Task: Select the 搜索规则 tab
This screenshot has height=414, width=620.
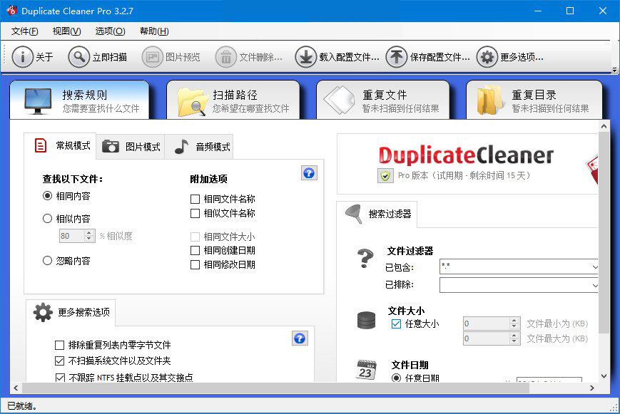Action: click(79, 100)
